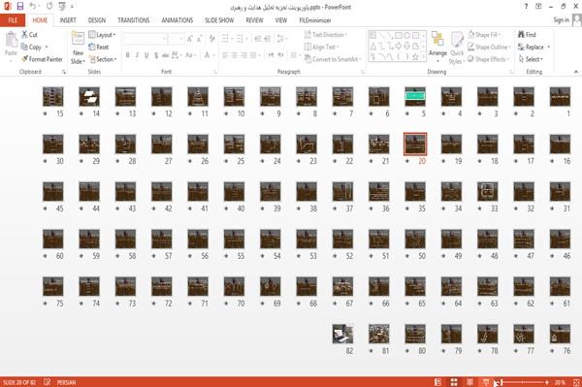Select slide 82 thumbnail
Screen dimensions: 582x387
pyautogui.click(x=342, y=334)
